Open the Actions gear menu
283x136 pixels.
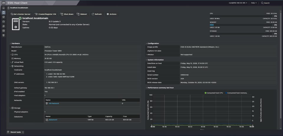111,14
